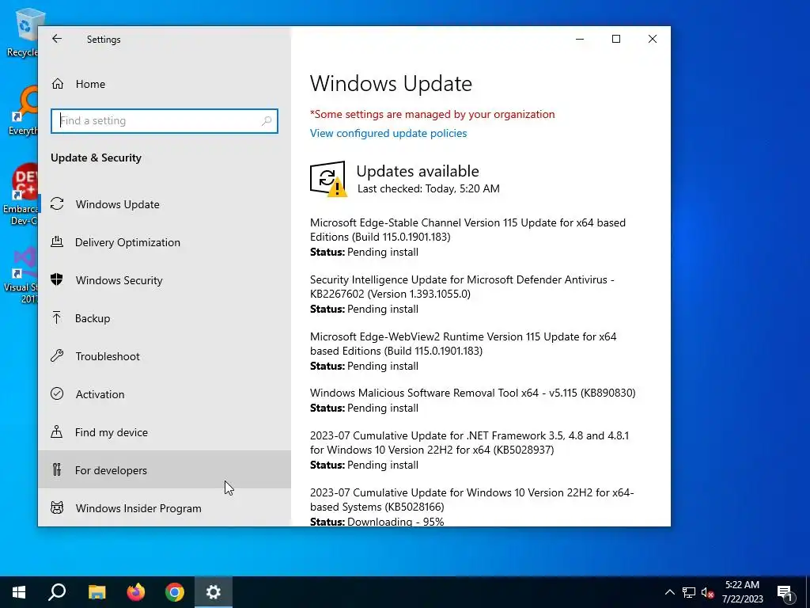This screenshot has height=608, width=810.
Task: Go back using the Settings back arrow
Action: pos(57,39)
